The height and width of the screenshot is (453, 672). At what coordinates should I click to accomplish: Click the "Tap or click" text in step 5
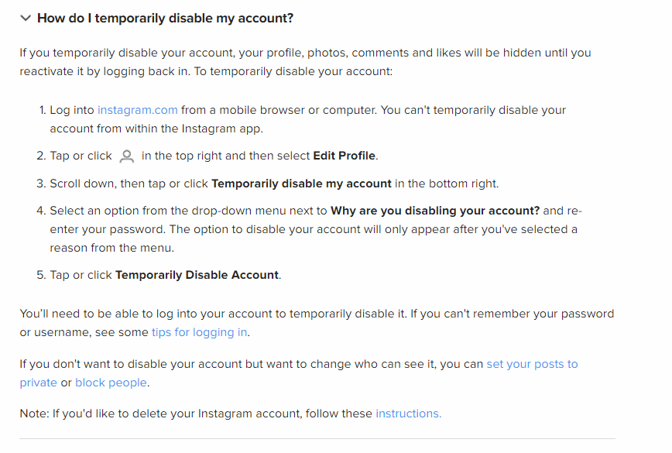point(81,275)
